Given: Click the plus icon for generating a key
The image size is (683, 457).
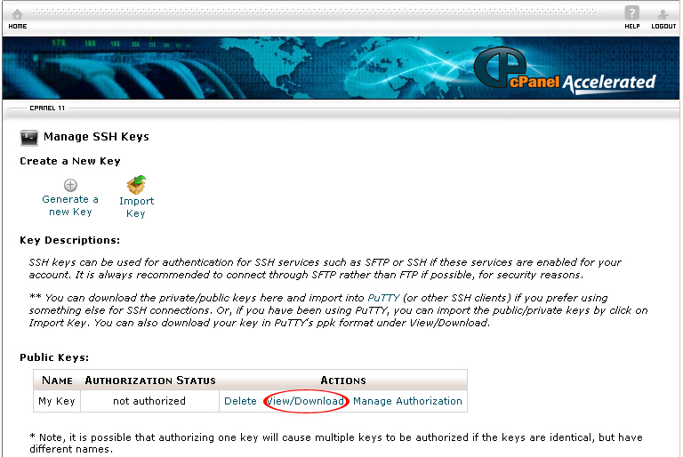Looking at the screenshot, I should (70, 185).
